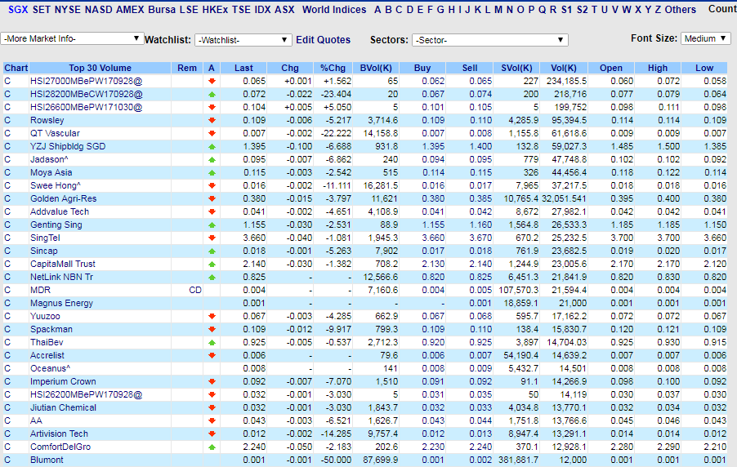Screen dimensions: 737x467
Task: Open HSI27000MBePW170928@ warrant link
Action: click(x=86, y=82)
